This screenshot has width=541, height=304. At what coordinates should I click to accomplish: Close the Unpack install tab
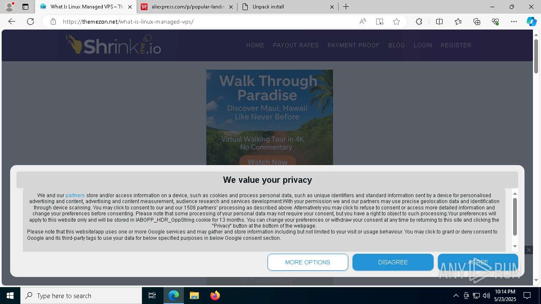tap(332, 7)
